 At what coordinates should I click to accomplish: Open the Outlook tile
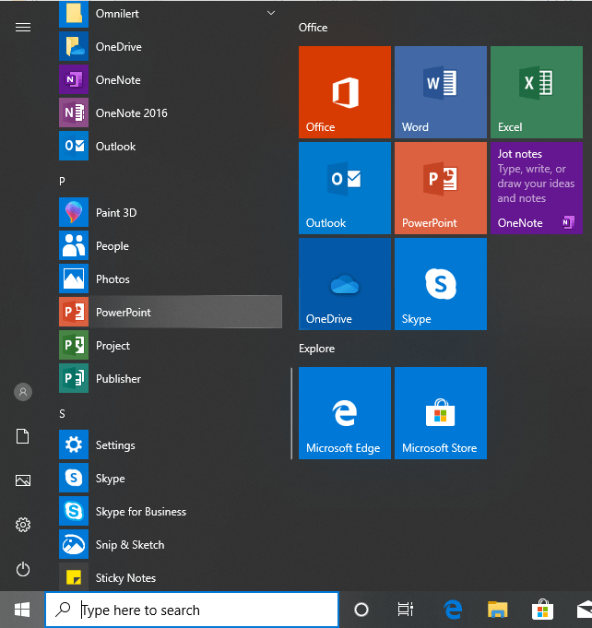click(345, 188)
